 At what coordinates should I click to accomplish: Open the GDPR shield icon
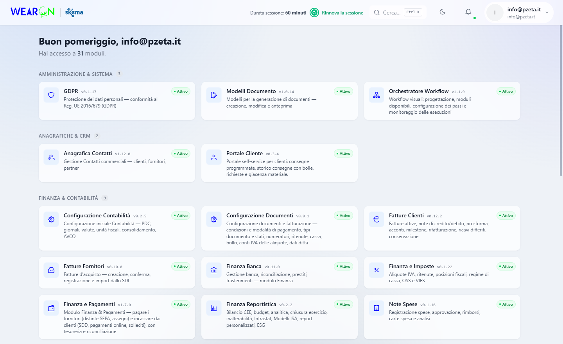pyautogui.click(x=51, y=95)
